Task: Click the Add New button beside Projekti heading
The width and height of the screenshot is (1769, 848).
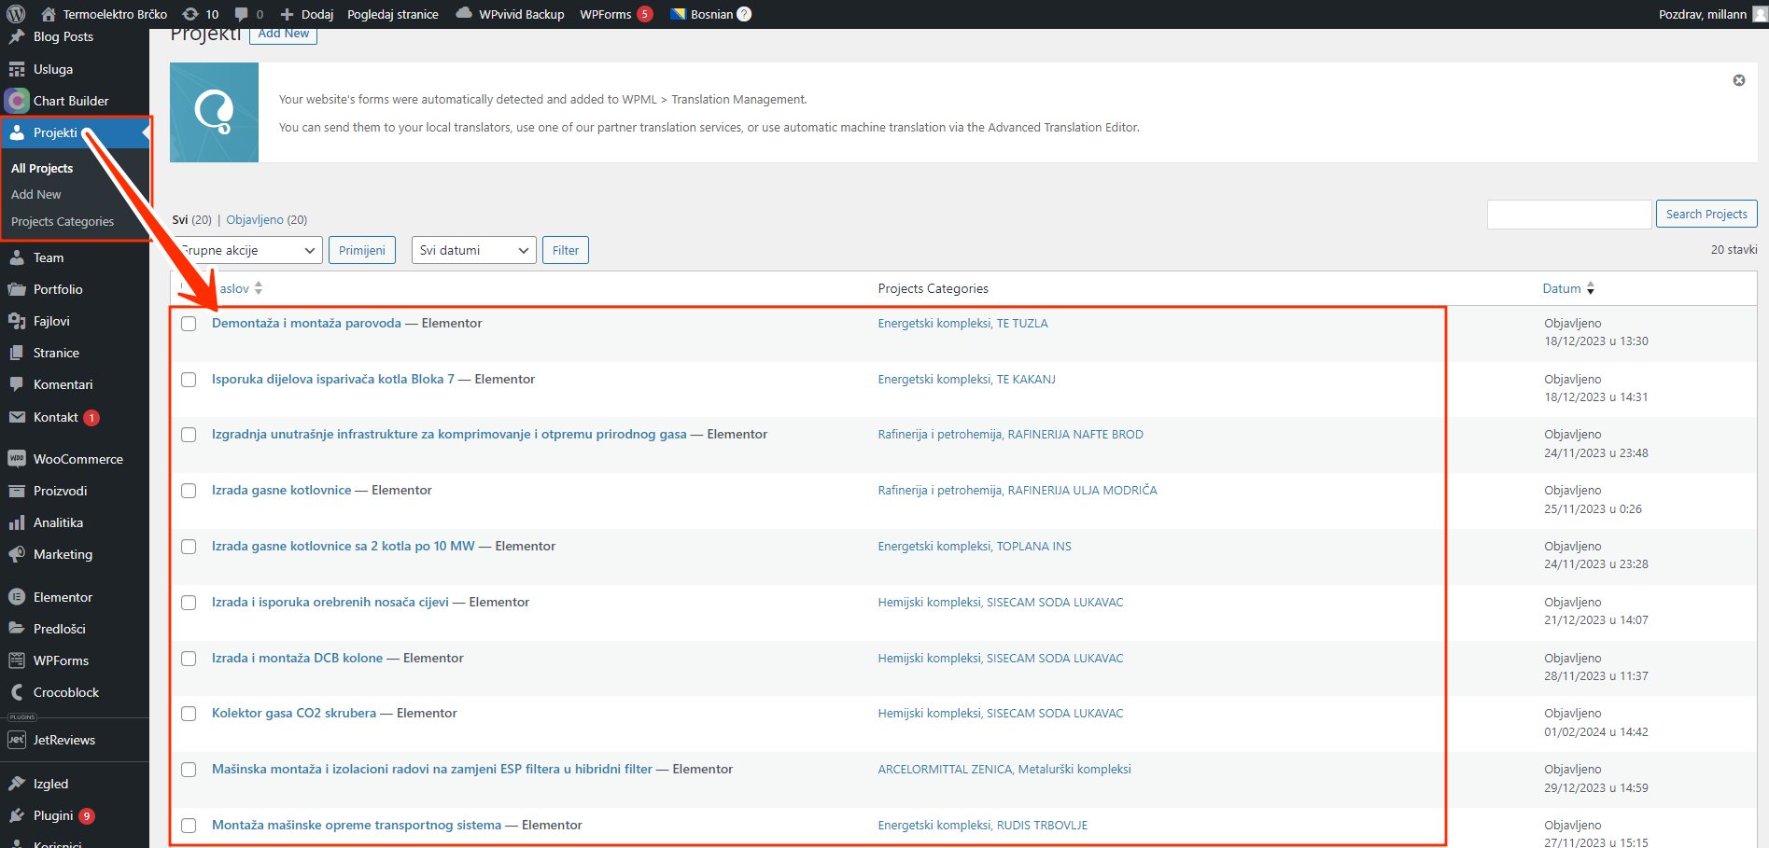Action: tap(284, 34)
